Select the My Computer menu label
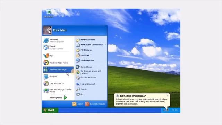This screenshot has height=125, width=222. coord(87,60)
